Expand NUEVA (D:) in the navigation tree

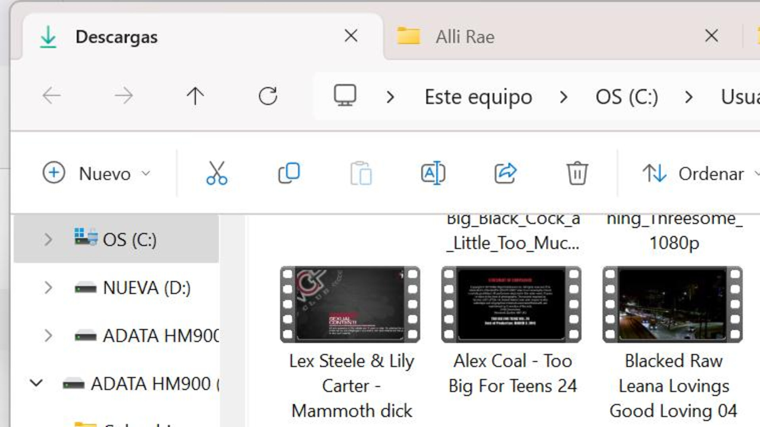pyautogui.click(x=48, y=287)
